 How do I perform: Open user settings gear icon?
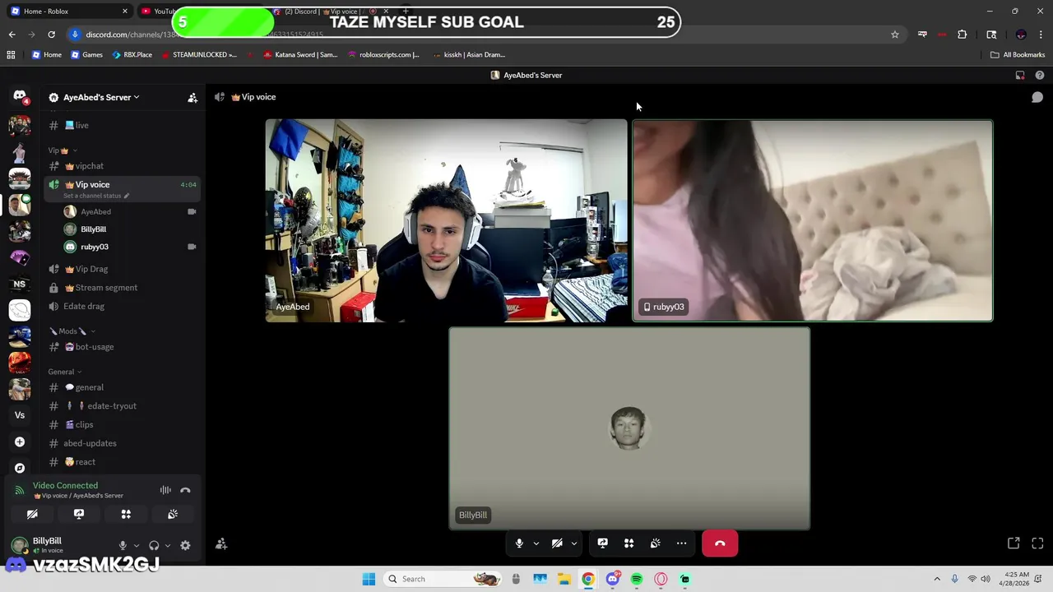point(185,545)
